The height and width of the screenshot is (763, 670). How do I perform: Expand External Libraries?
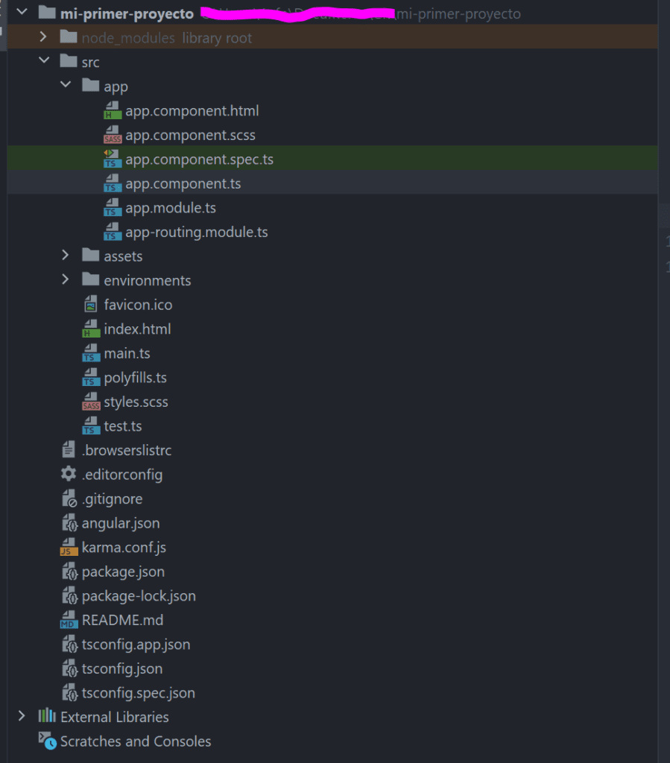coord(21,717)
